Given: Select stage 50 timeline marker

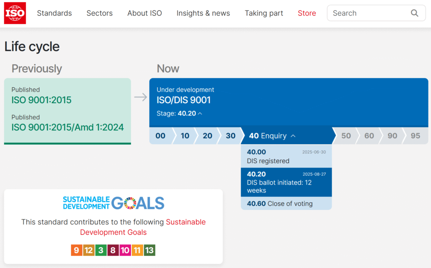Looking at the screenshot, I should coord(346,136).
